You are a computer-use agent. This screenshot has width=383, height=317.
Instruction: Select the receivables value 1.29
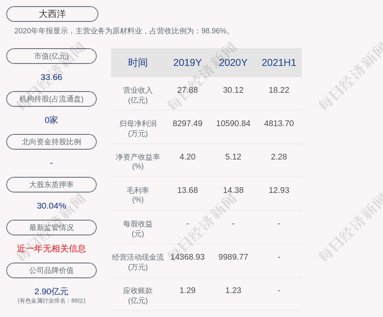click(x=187, y=290)
